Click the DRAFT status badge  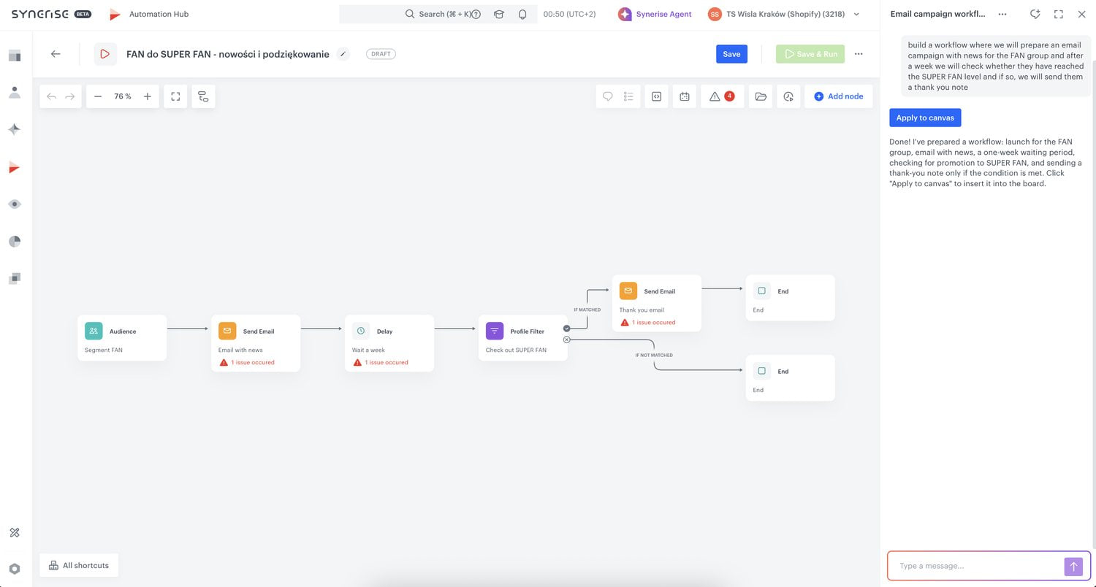(381, 54)
